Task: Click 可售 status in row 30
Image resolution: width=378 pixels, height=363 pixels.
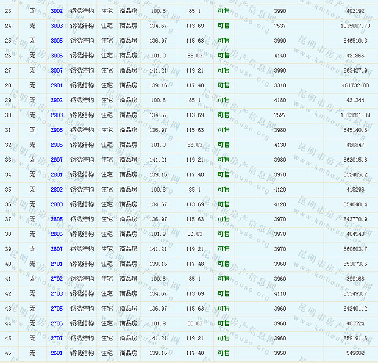Action: coord(223,115)
